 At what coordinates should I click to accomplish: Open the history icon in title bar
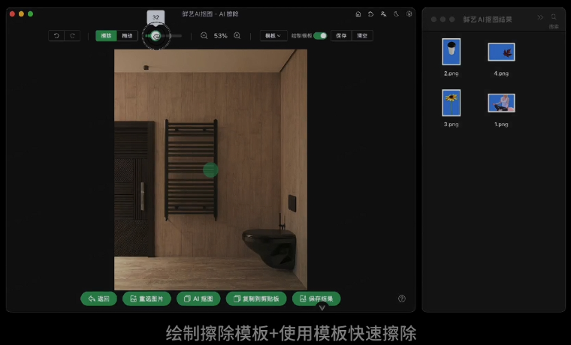tap(370, 14)
